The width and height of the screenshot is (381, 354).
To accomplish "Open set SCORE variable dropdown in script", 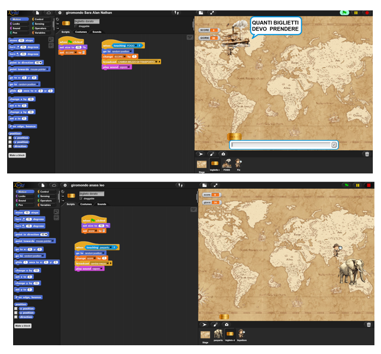I will click(x=75, y=53).
